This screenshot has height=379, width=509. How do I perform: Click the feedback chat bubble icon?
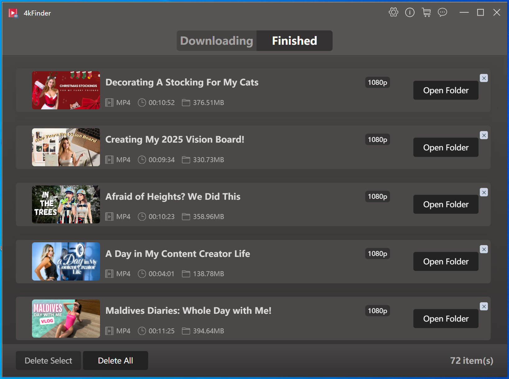[x=442, y=12]
